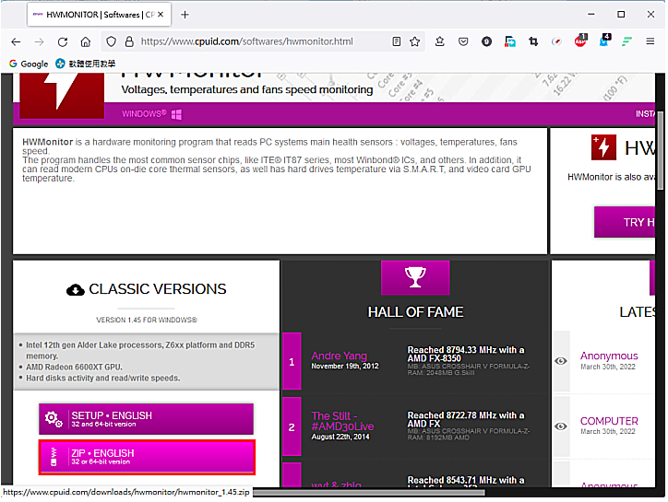Viewport: 668px width, 502px height.
Task: Download SETUP • ENGLISH installer
Action: coord(146,419)
